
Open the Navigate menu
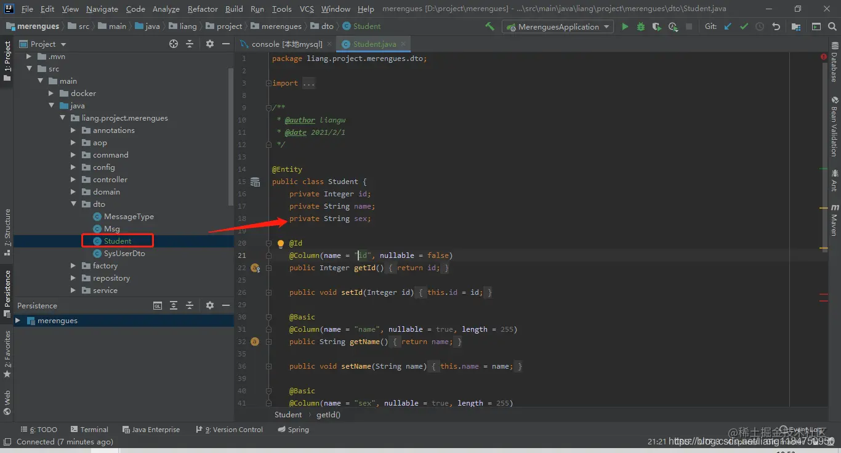tap(102, 9)
